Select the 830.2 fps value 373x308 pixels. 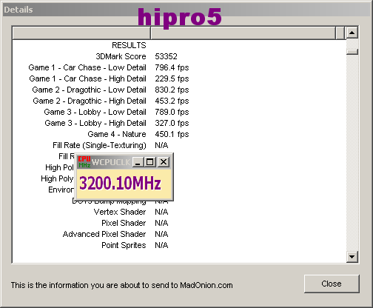click(x=172, y=90)
